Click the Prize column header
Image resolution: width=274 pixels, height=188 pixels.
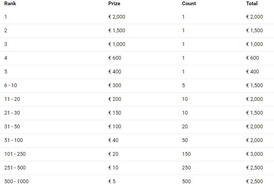[x=114, y=3]
